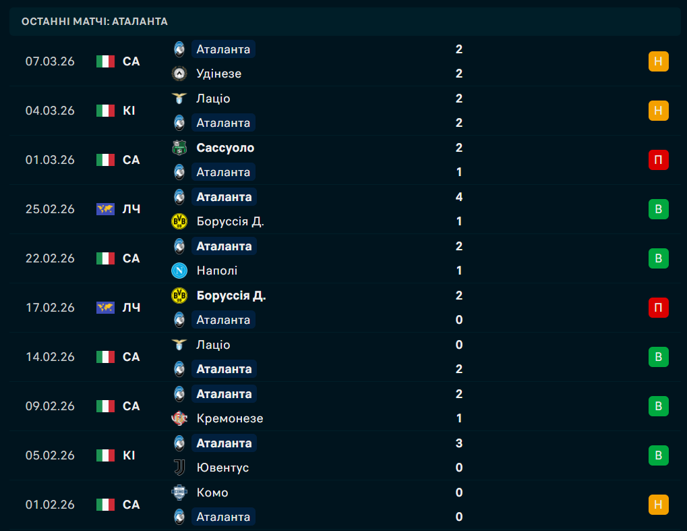Image resolution: width=687 pixels, height=531 pixels.
Task: Click the Cremonese club crest icon
Action: 179,418
